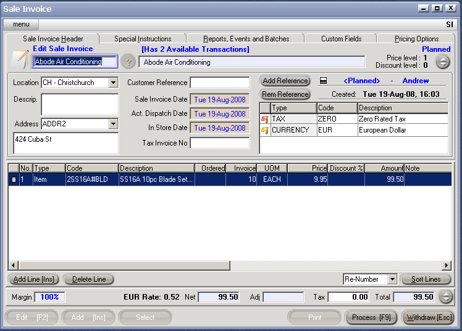The width and height of the screenshot is (462, 331).
Task: Switch to Special Instructions tab
Action: [143, 39]
